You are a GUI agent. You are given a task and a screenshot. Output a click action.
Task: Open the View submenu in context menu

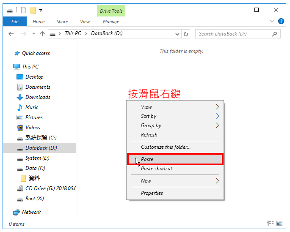click(x=175, y=107)
